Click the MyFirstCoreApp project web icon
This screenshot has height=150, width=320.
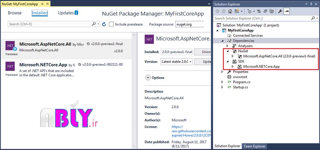click(224, 31)
